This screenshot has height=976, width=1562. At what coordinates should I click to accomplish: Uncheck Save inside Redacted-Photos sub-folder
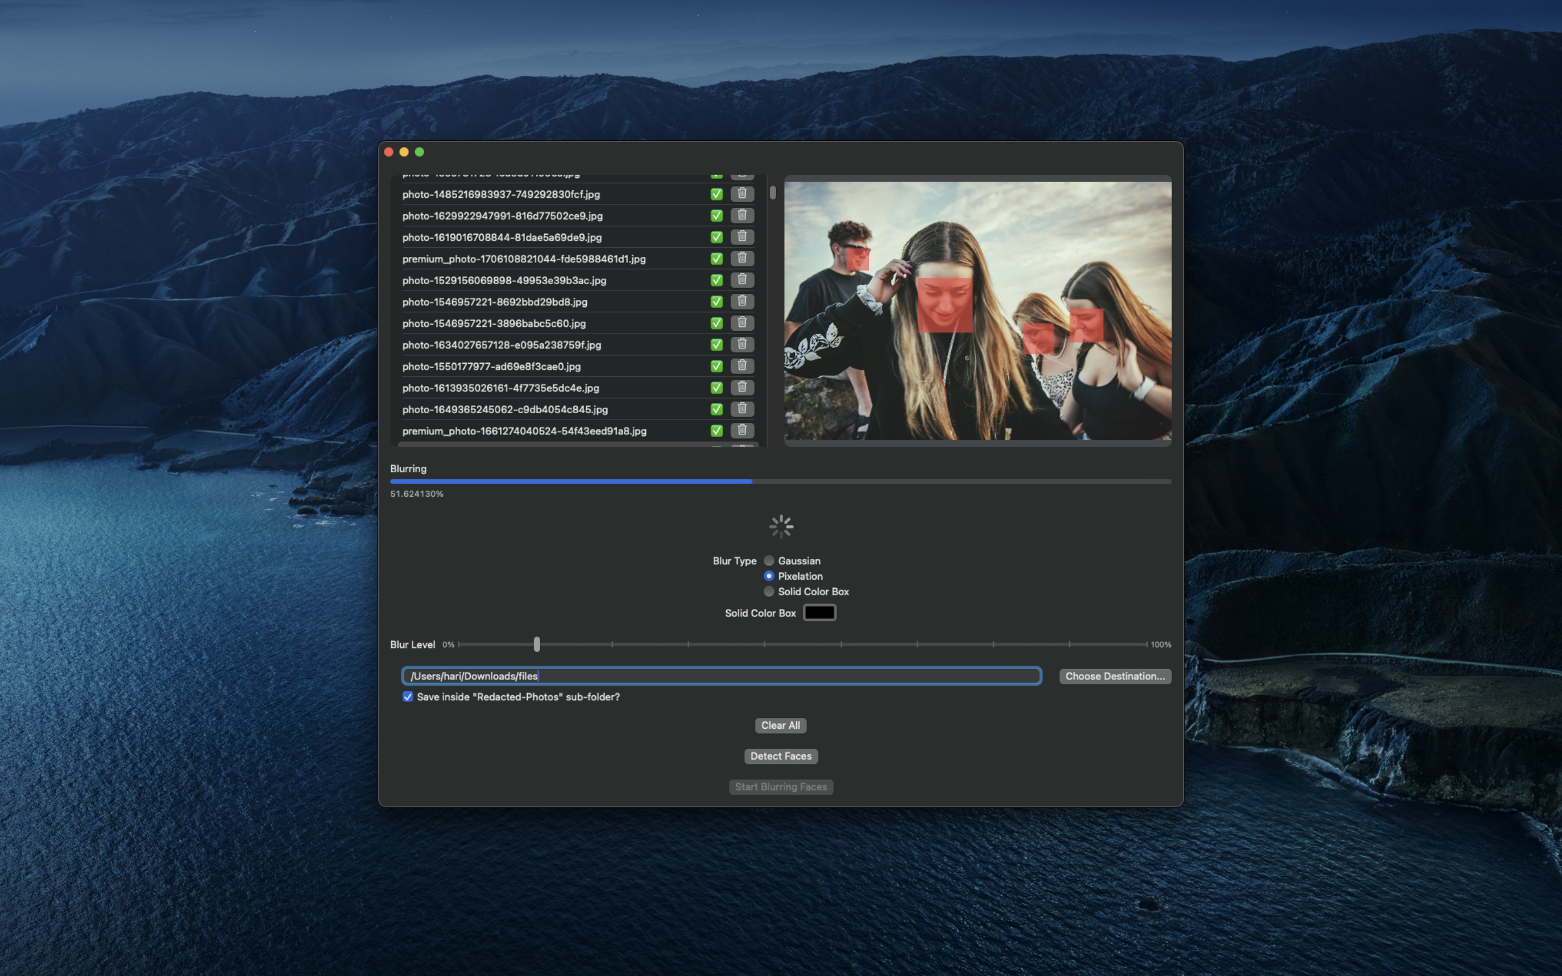pyautogui.click(x=408, y=697)
